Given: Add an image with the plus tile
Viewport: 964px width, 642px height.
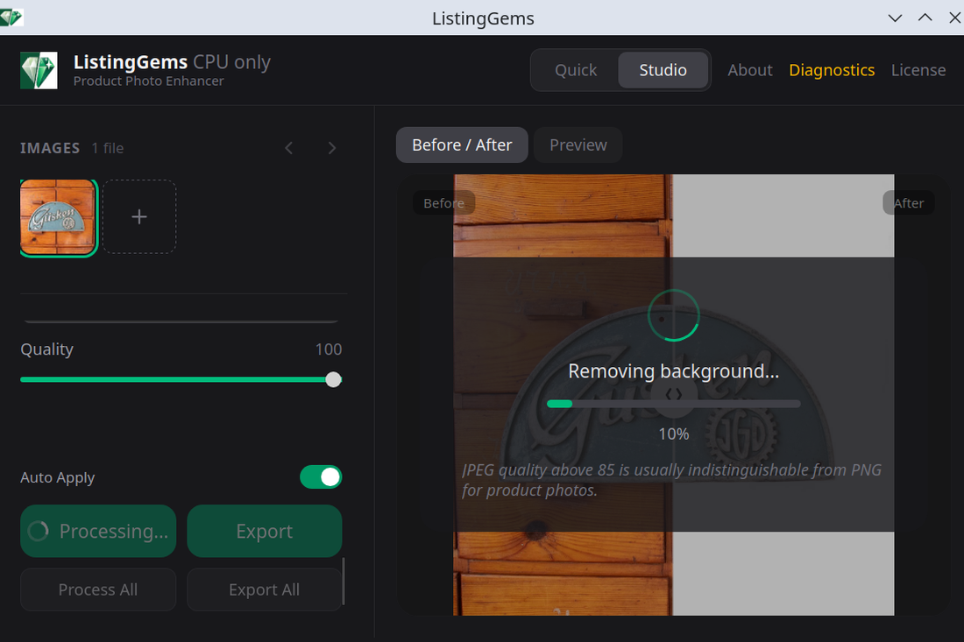Looking at the screenshot, I should [139, 217].
